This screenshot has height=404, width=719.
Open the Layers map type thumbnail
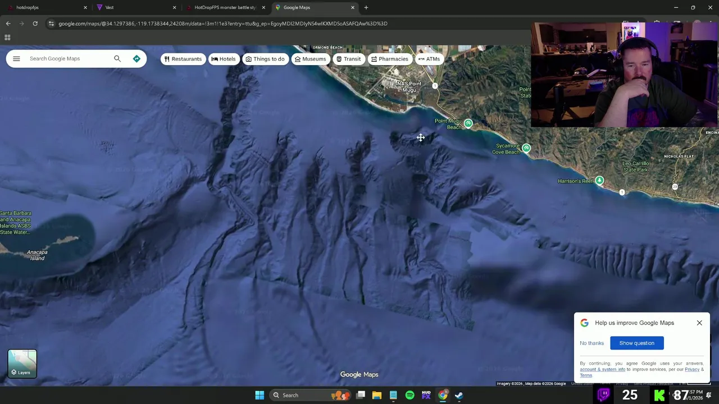(22, 364)
